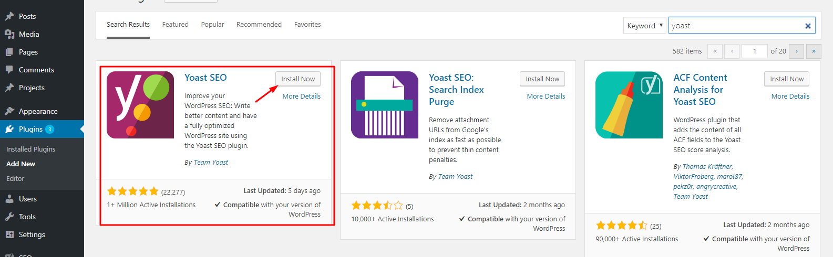Click '1+ Million Active Installations' text
The width and height of the screenshot is (833, 257).
[151, 205]
